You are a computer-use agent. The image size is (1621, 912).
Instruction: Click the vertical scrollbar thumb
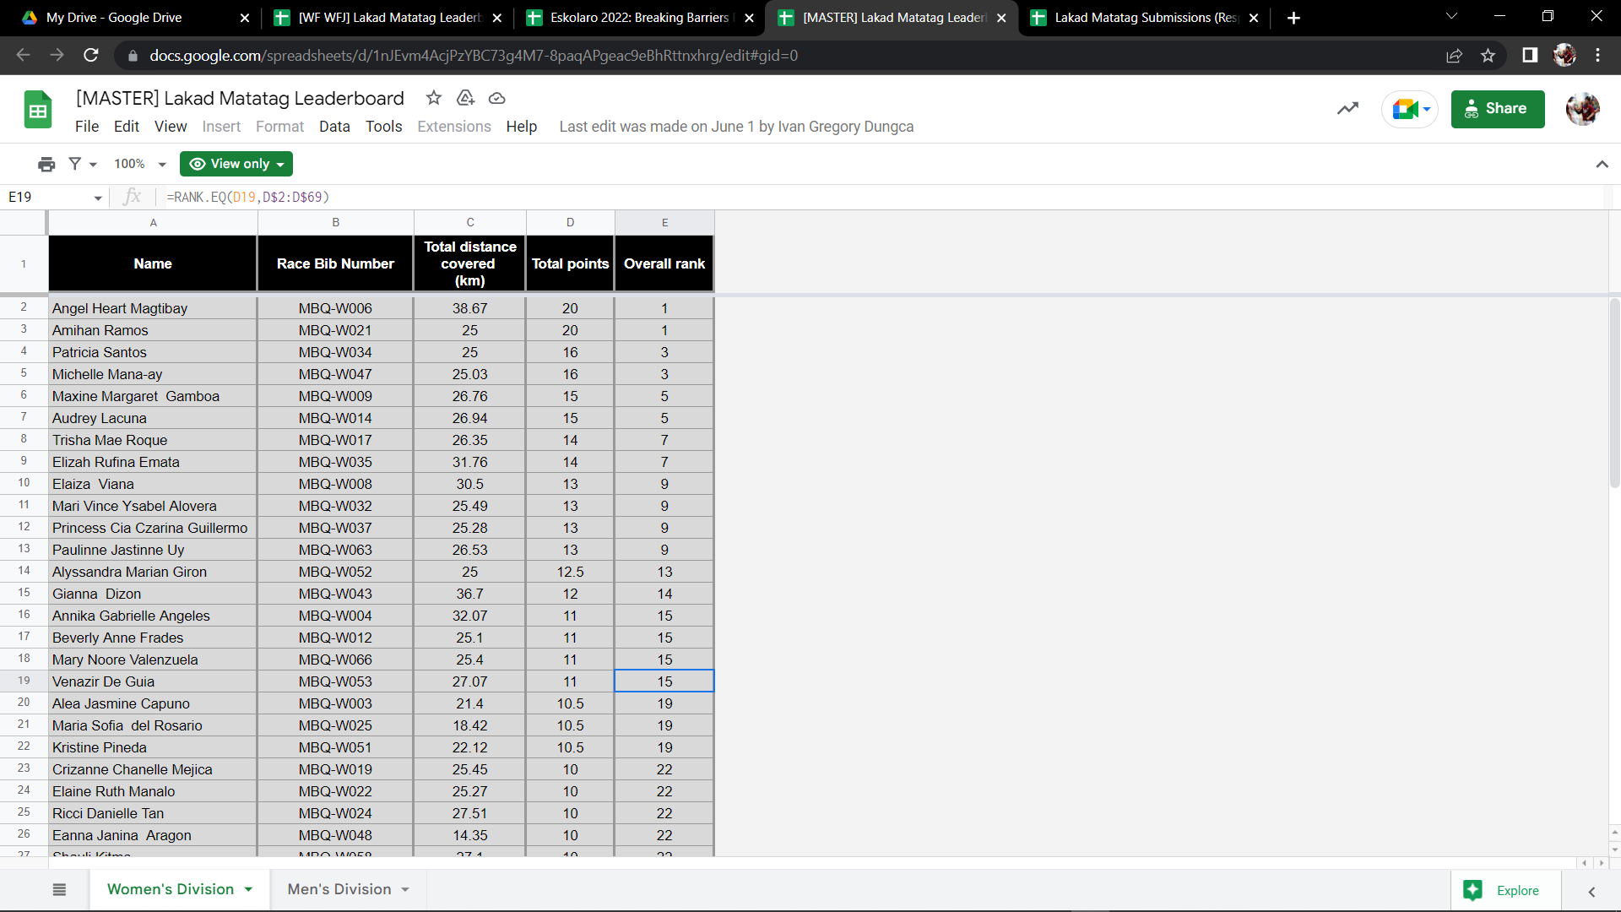(1614, 393)
